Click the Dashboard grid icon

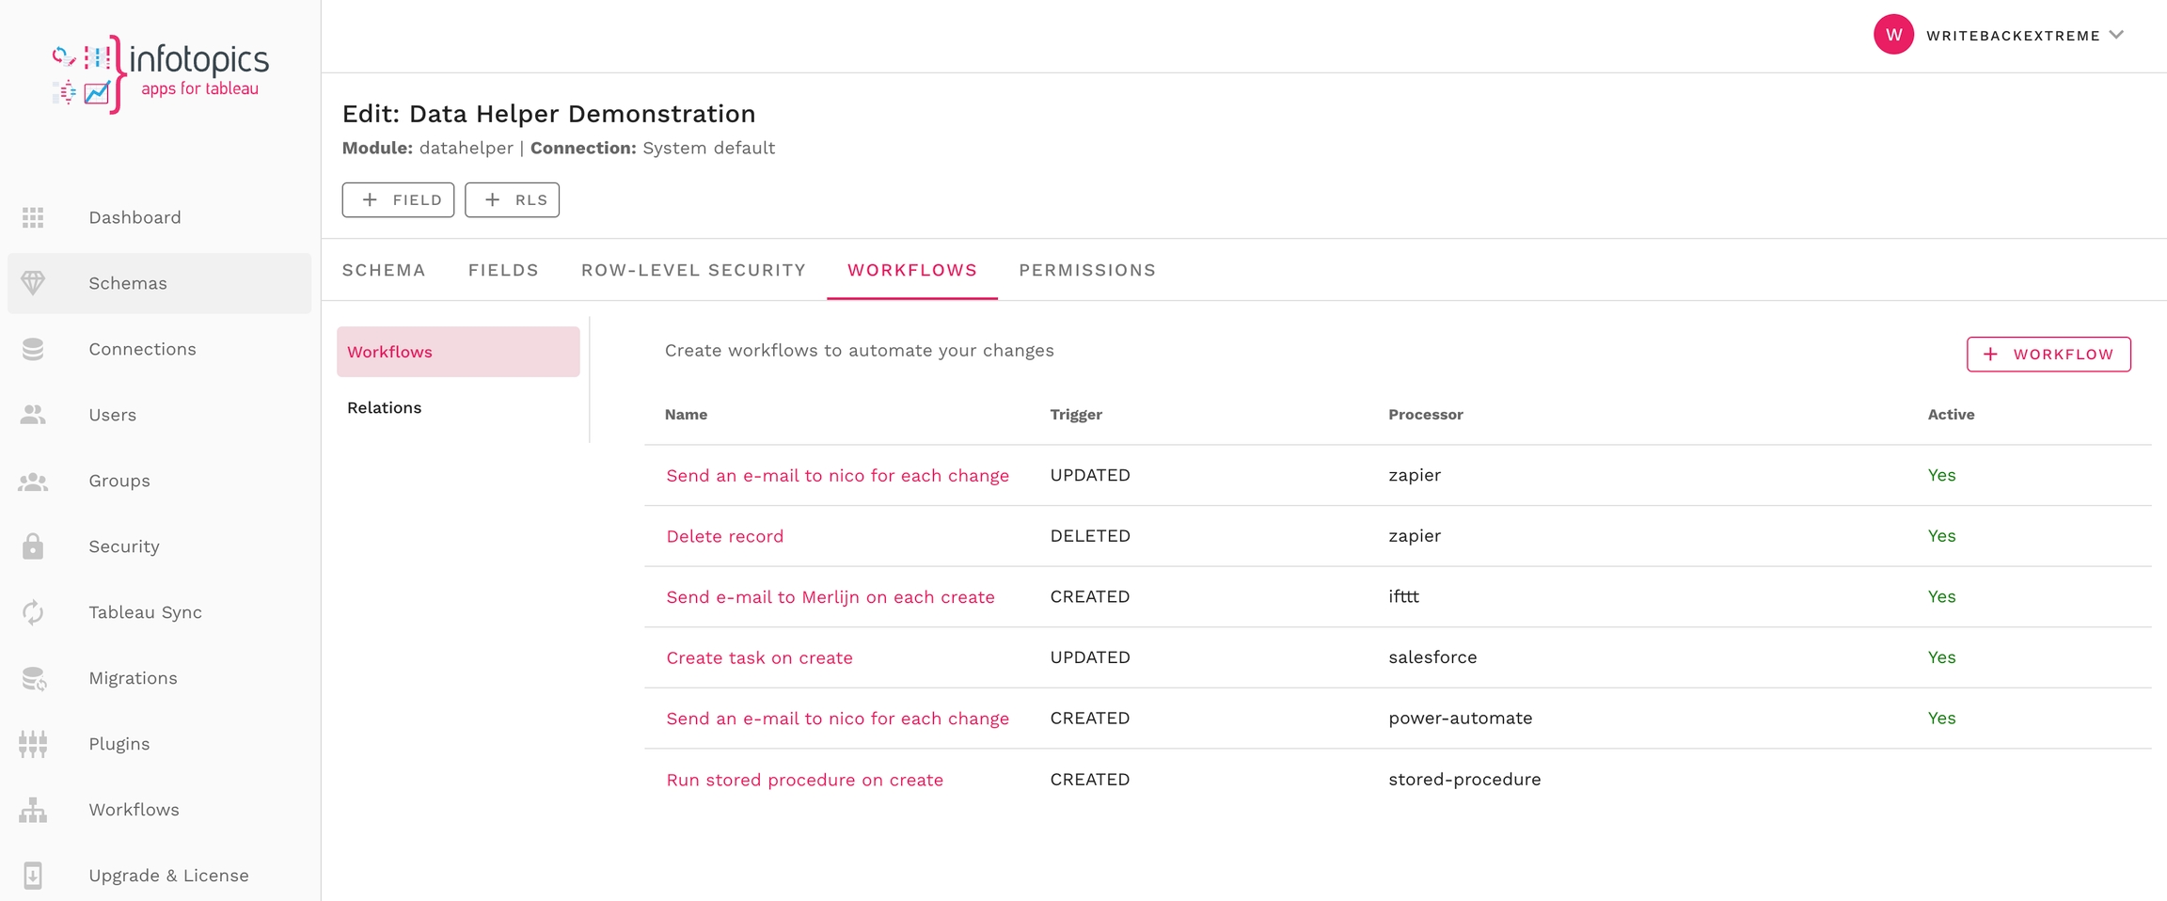click(x=33, y=217)
